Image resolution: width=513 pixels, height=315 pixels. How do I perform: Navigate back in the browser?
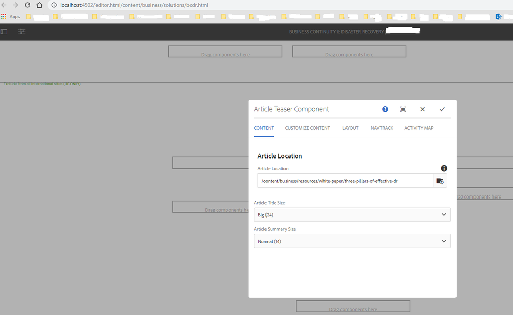pos(4,5)
